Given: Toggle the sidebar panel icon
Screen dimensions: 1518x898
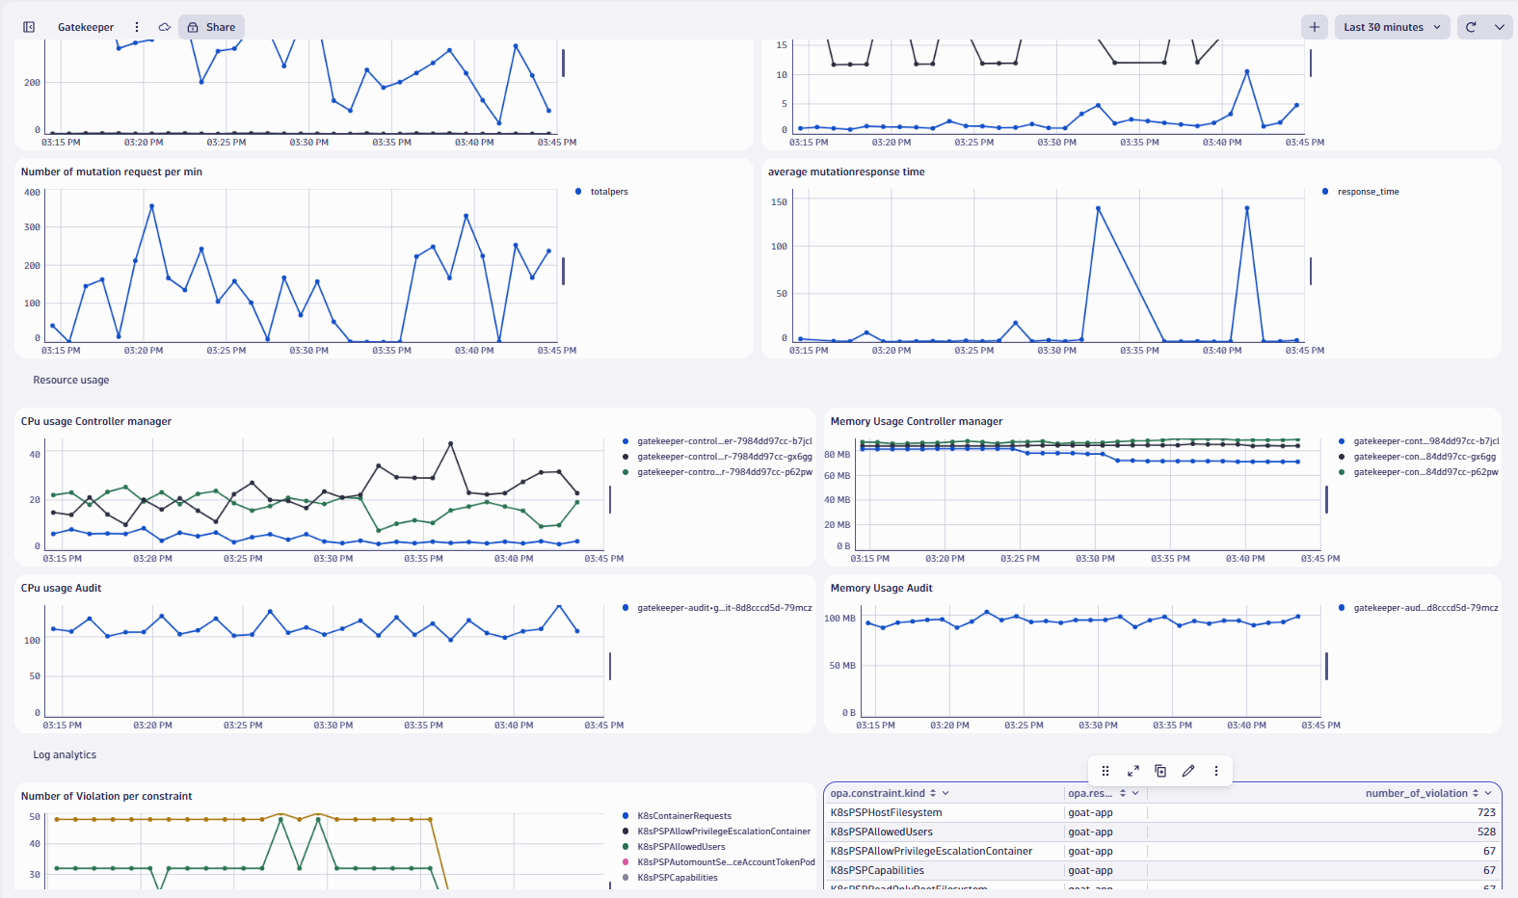Looking at the screenshot, I should tap(29, 27).
